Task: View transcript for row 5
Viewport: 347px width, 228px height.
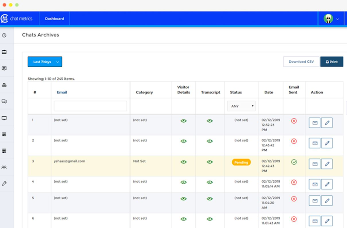Action: click(210, 199)
